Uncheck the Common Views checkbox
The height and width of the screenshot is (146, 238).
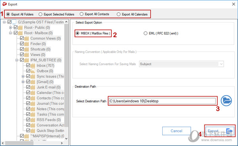22,38
